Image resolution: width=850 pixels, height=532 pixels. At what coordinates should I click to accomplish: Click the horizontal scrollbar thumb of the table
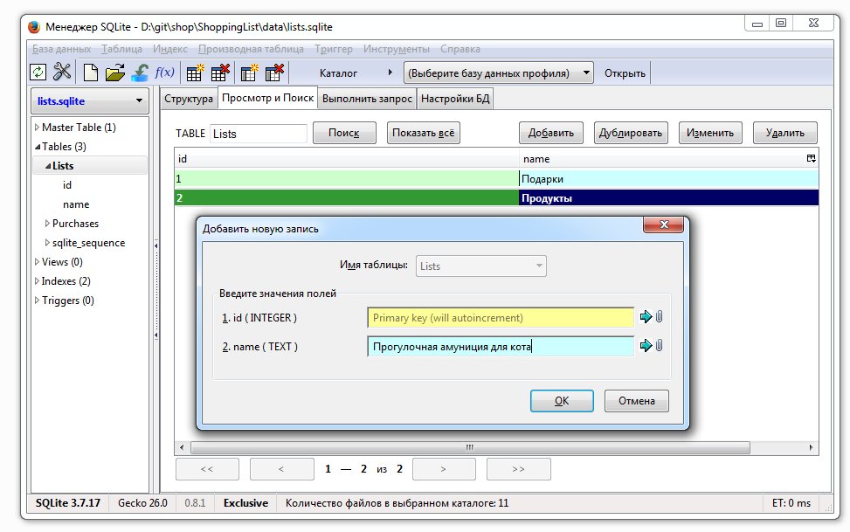[x=470, y=447]
